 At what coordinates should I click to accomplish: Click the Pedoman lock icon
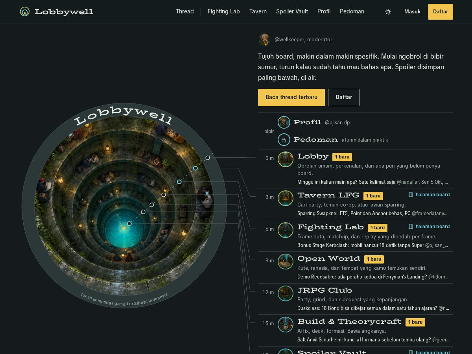click(284, 140)
